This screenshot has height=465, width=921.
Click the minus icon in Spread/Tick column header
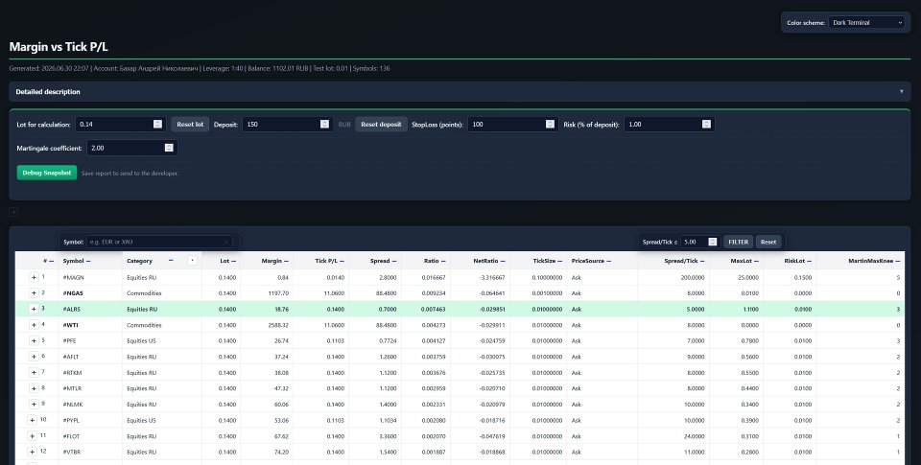(702, 262)
